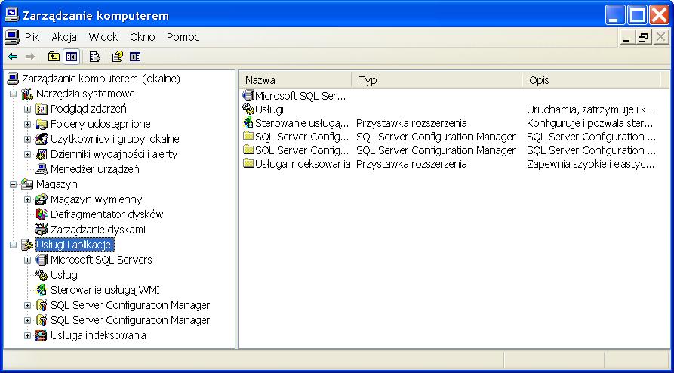The image size is (674, 373).
Task: Click the title bar icon of Zarządzanie komputerem
Action: tap(11, 16)
